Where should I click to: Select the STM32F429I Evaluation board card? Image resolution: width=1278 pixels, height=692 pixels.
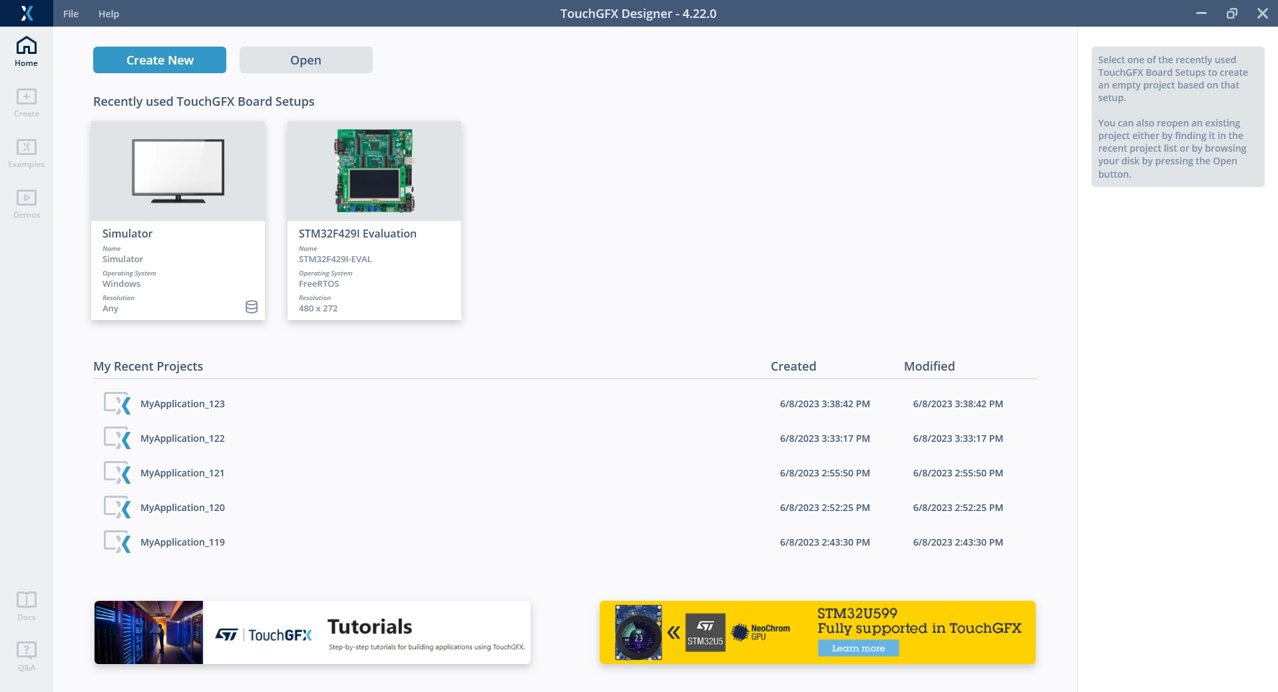[x=374, y=220]
